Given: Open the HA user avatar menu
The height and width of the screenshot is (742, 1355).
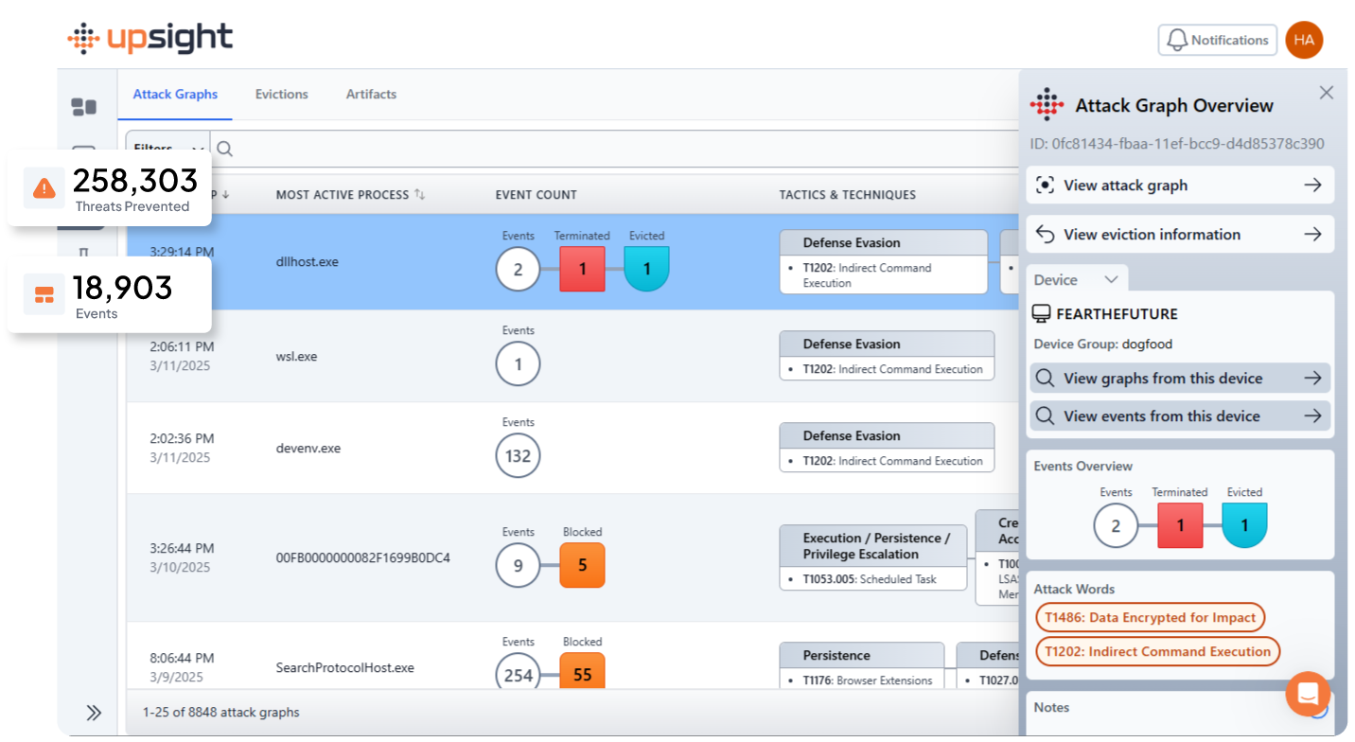Looking at the screenshot, I should [1304, 40].
